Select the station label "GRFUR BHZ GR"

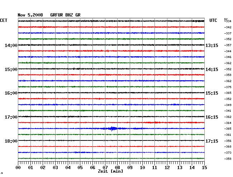(x=65, y=15)
